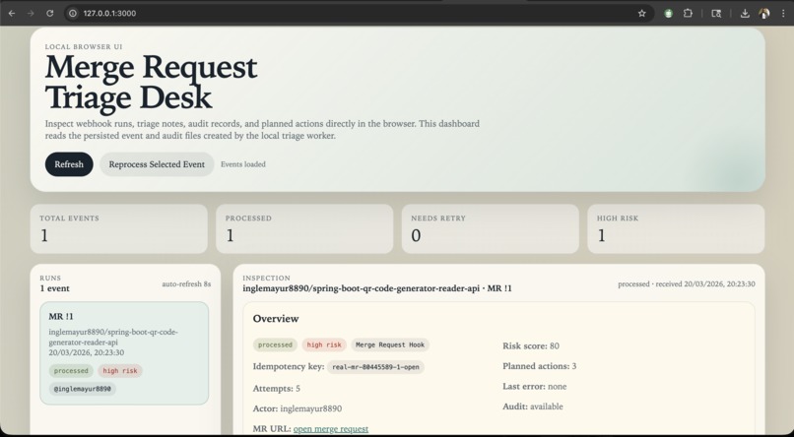794x437 pixels.
Task: Click the Total Events stat card
Action: 118,228
